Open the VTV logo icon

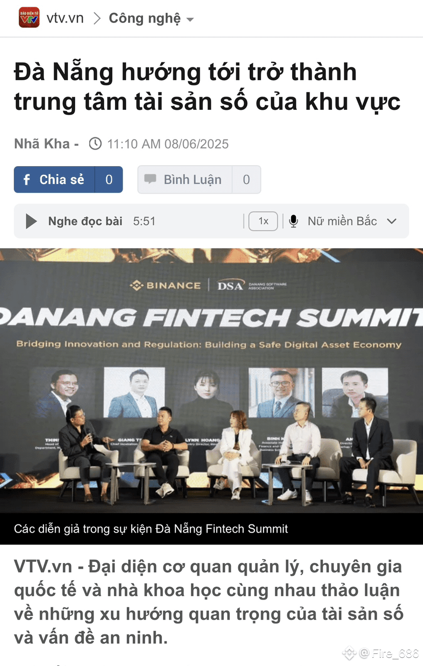pos(29,18)
